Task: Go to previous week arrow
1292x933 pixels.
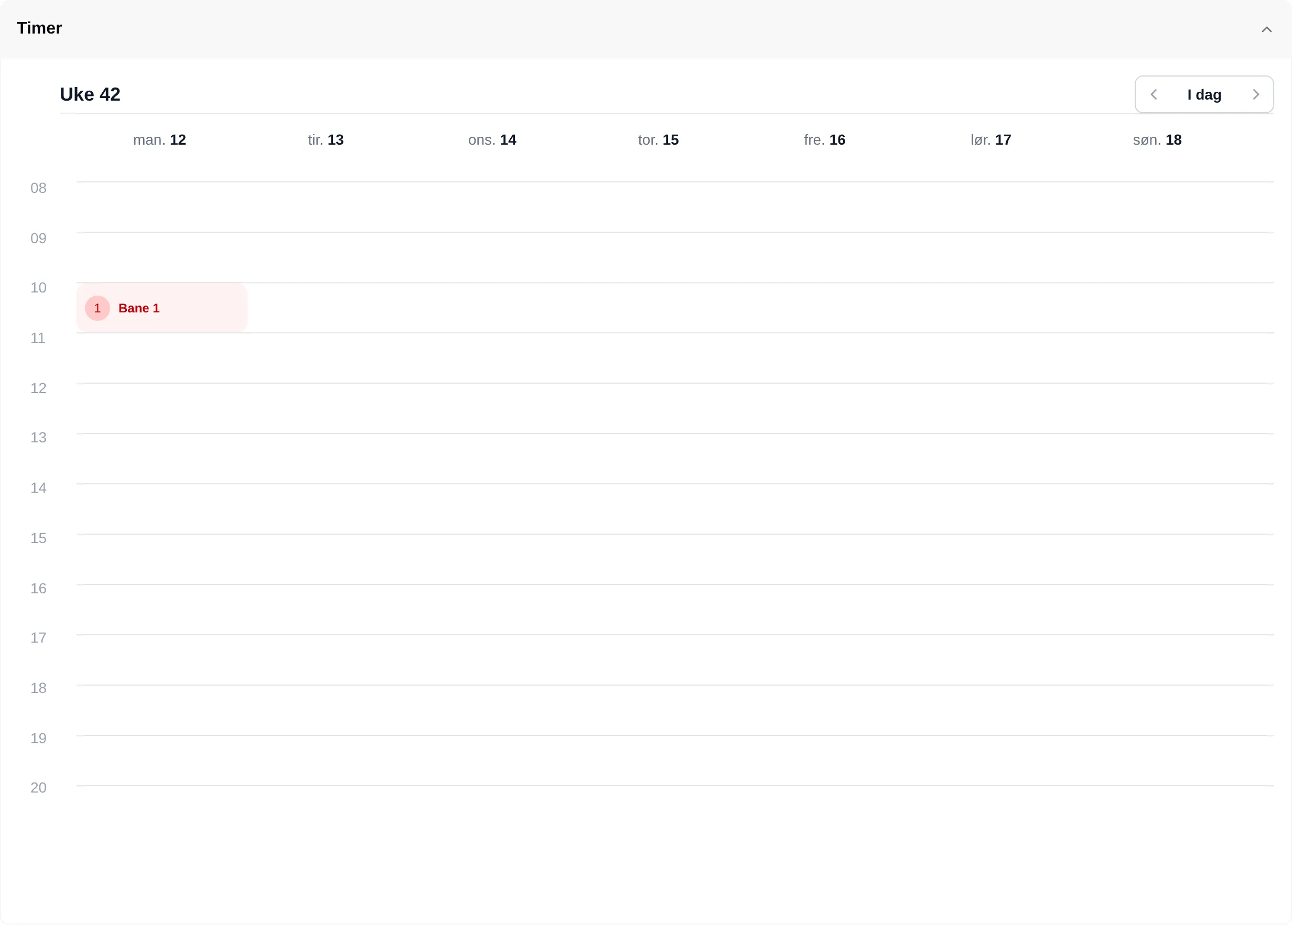Action: coord(1154,94)
